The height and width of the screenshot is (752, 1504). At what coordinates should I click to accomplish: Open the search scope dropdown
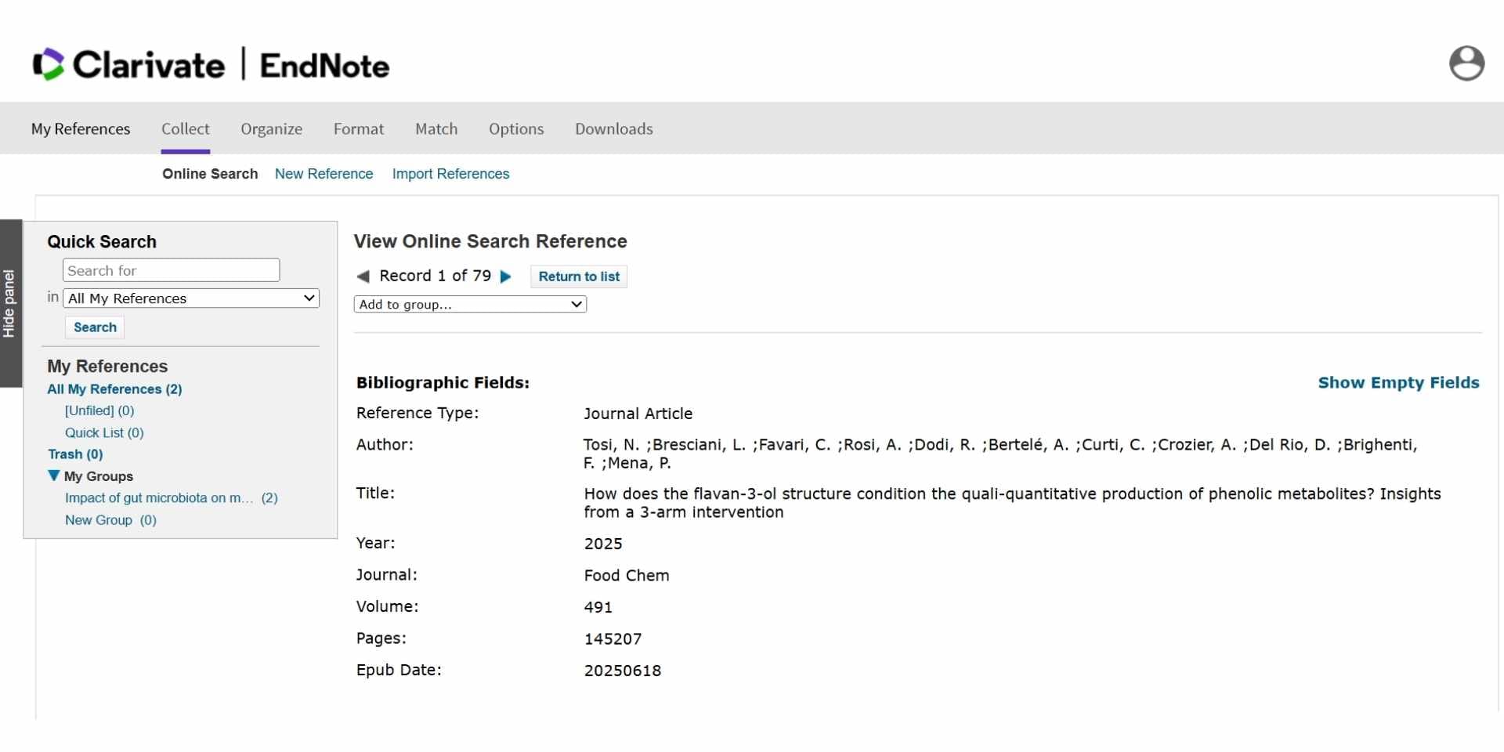[191, 298]
